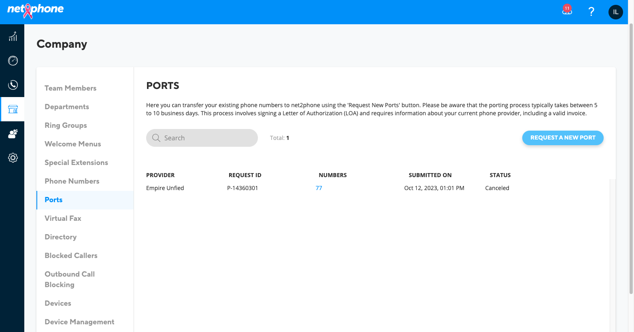Open the Departments section
The height and width of the screenshot is (332, 634).
pyautogui.click(x=67, y=107)
